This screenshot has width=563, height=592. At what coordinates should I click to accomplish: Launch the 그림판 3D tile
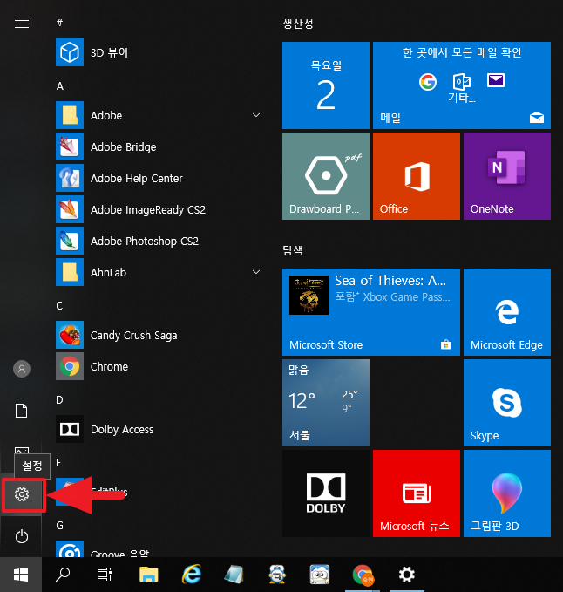[x=506, y=493]
